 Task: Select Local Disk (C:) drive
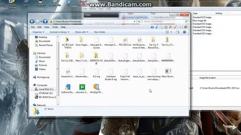tap(44, 89)
